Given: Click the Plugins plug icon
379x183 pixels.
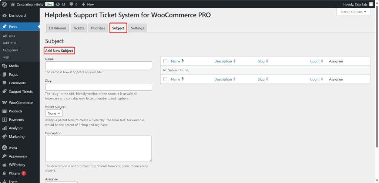Looking at the screenshot, I should tap(4, 173).
